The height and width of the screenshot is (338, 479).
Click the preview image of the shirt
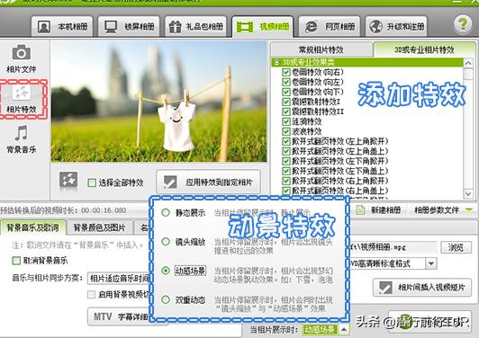point(158,102)
